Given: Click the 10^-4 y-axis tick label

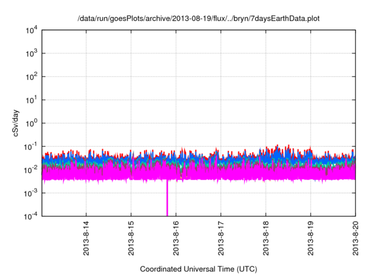Looking at the screenshot, I should point(31,216).
